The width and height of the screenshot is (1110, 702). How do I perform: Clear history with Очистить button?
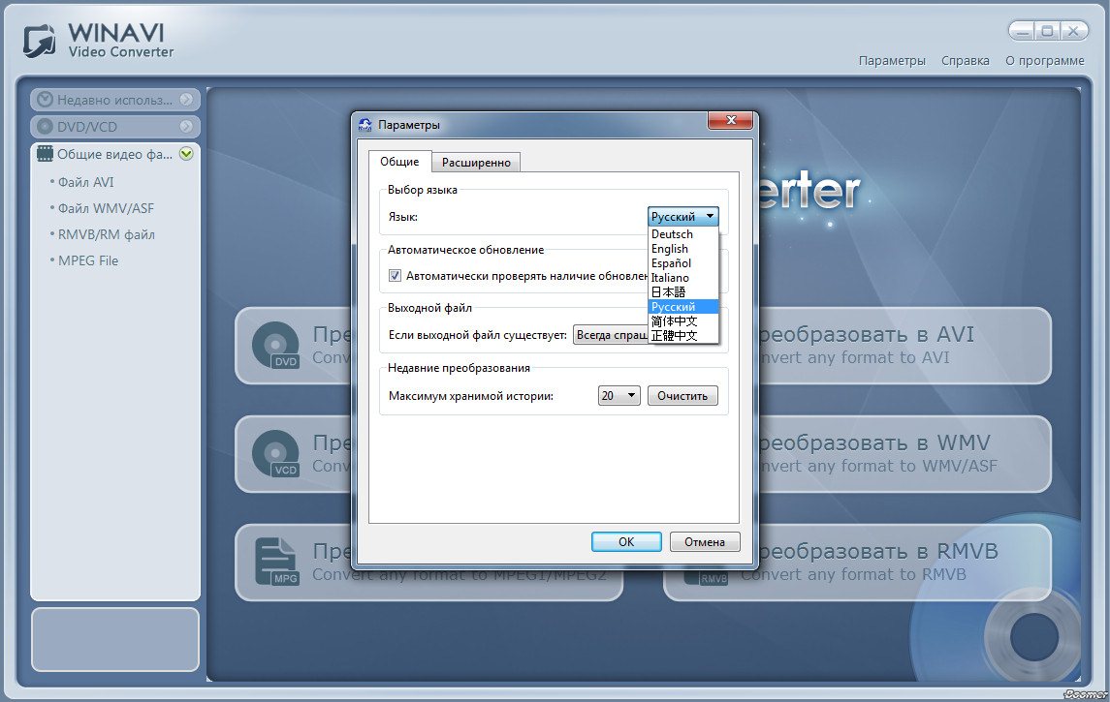682,396
